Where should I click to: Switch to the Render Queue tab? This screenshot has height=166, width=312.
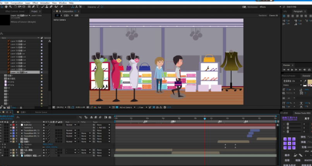(x=41, y=112)
